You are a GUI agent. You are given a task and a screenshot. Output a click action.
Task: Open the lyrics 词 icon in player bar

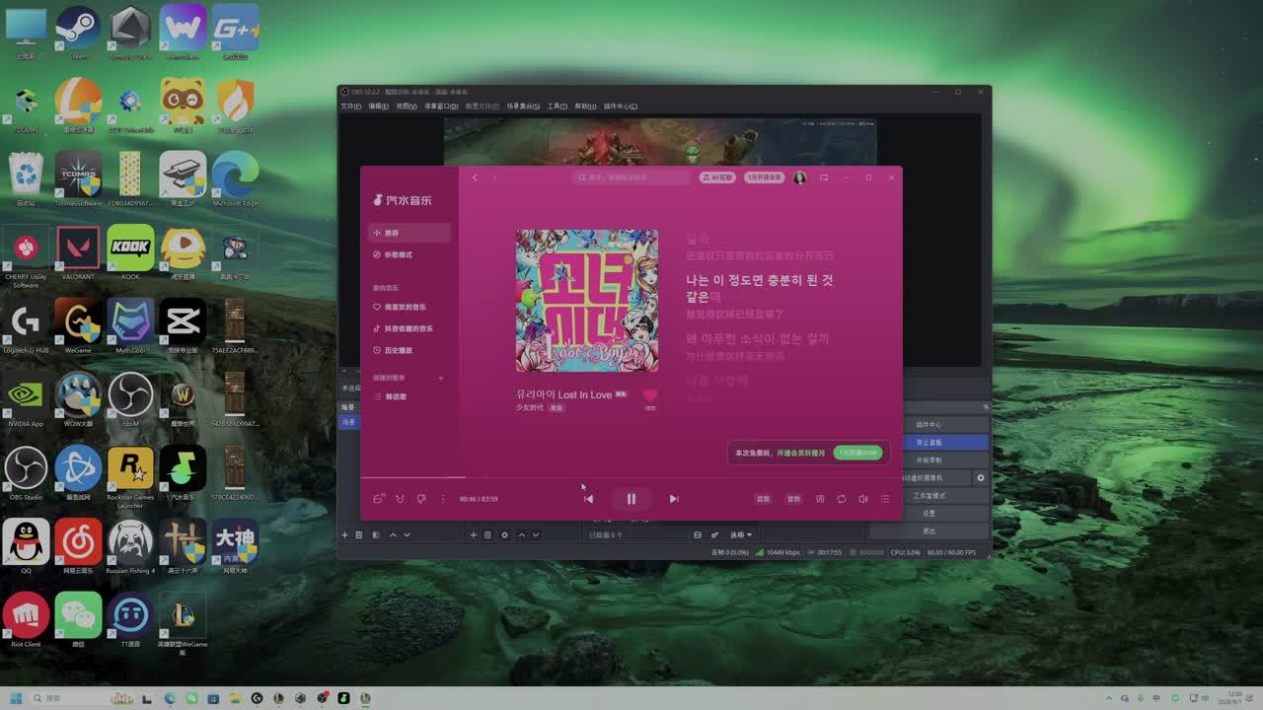click(820, 499)
